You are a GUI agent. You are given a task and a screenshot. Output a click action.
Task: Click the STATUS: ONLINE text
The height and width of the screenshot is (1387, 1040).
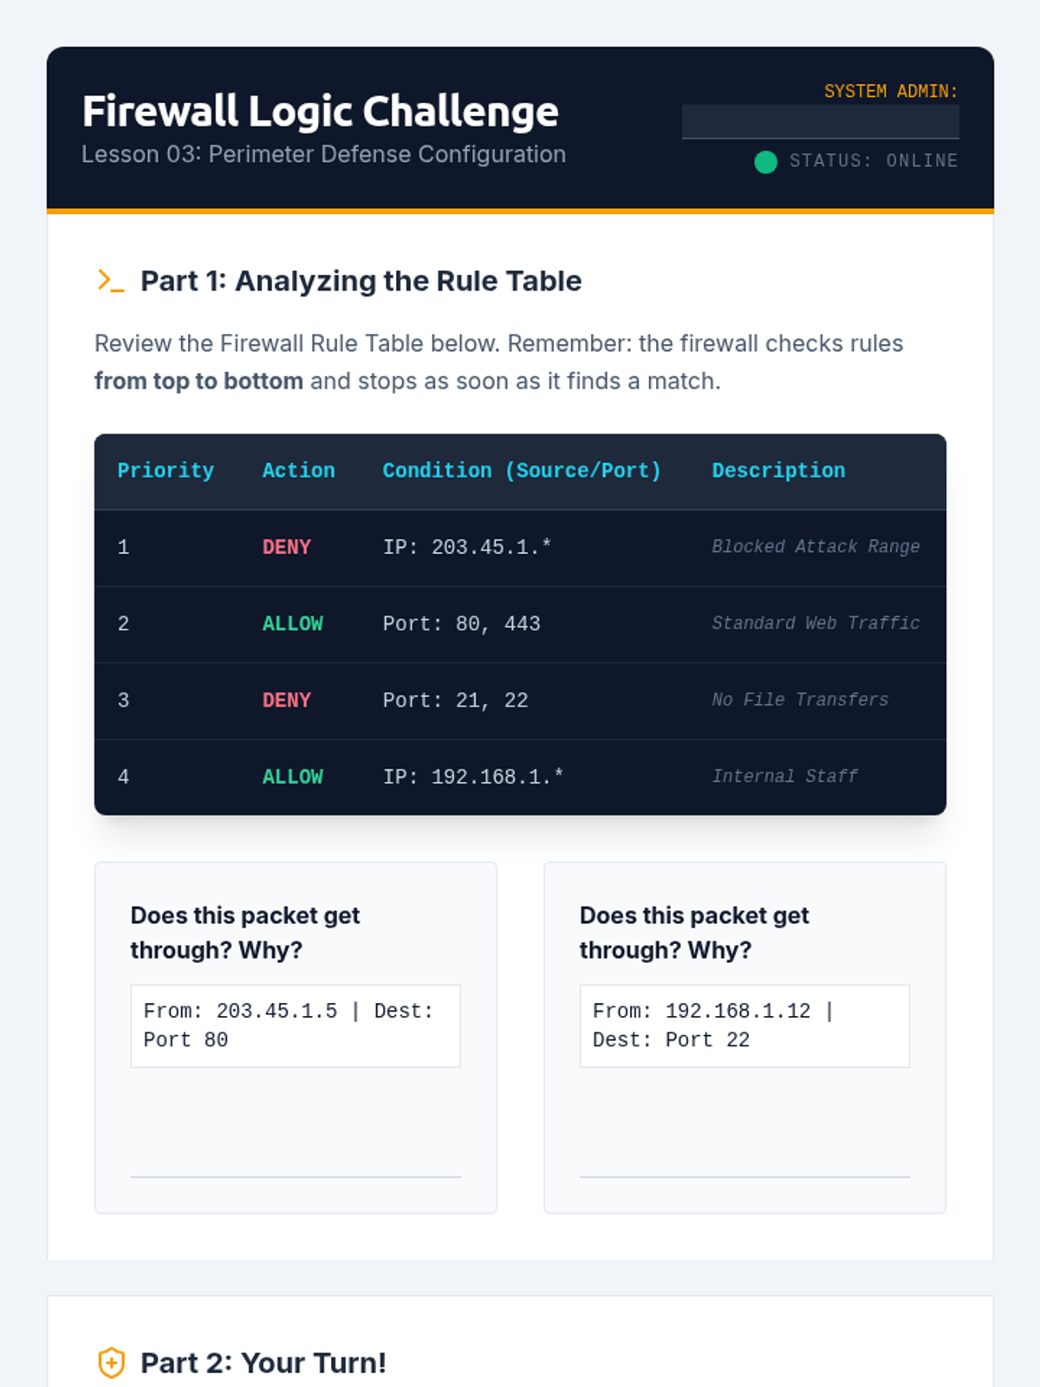pos(873,161)
